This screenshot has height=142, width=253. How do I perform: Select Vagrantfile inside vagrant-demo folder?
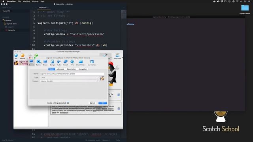(x=10, y=30)
